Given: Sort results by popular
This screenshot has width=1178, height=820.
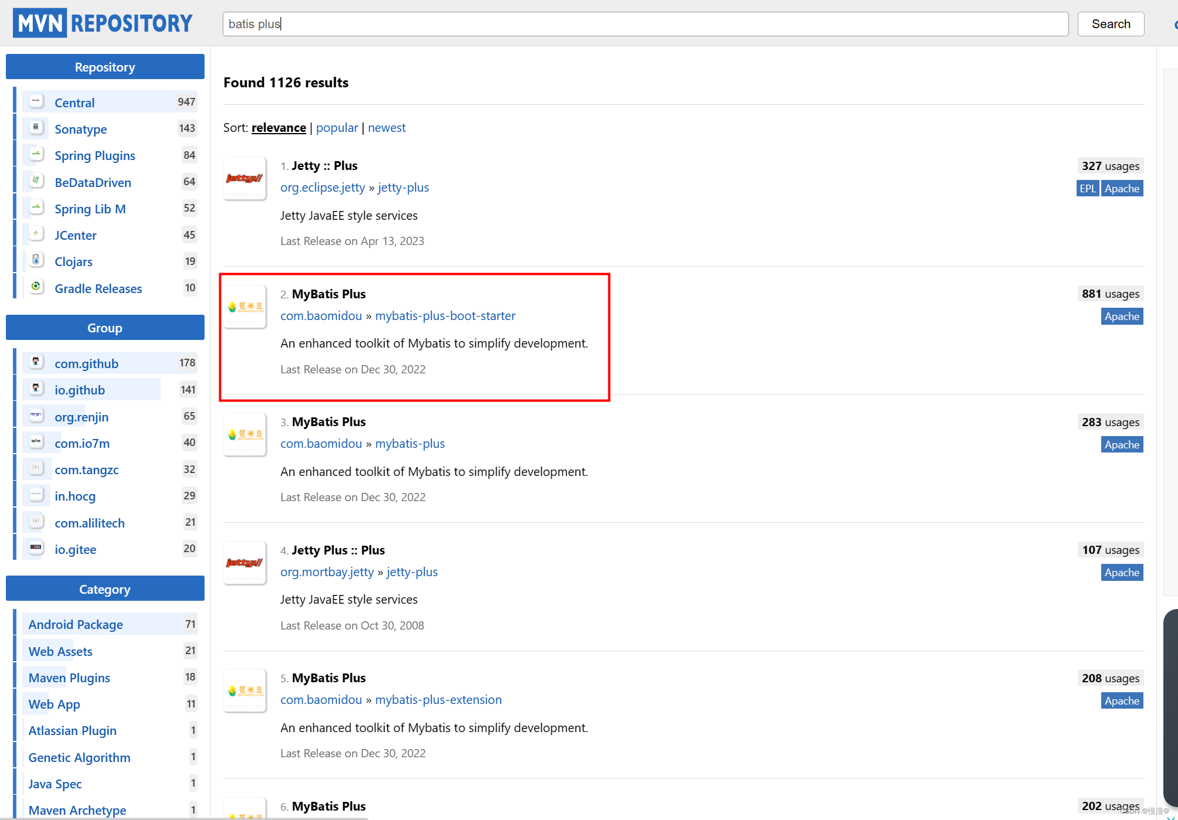Looking at the screenshot, I should coord(337,128).
